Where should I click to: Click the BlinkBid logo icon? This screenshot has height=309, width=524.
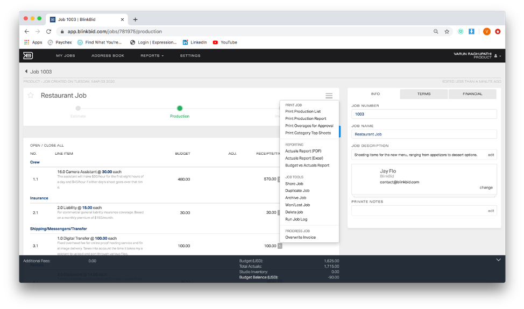tap(28, 55)
